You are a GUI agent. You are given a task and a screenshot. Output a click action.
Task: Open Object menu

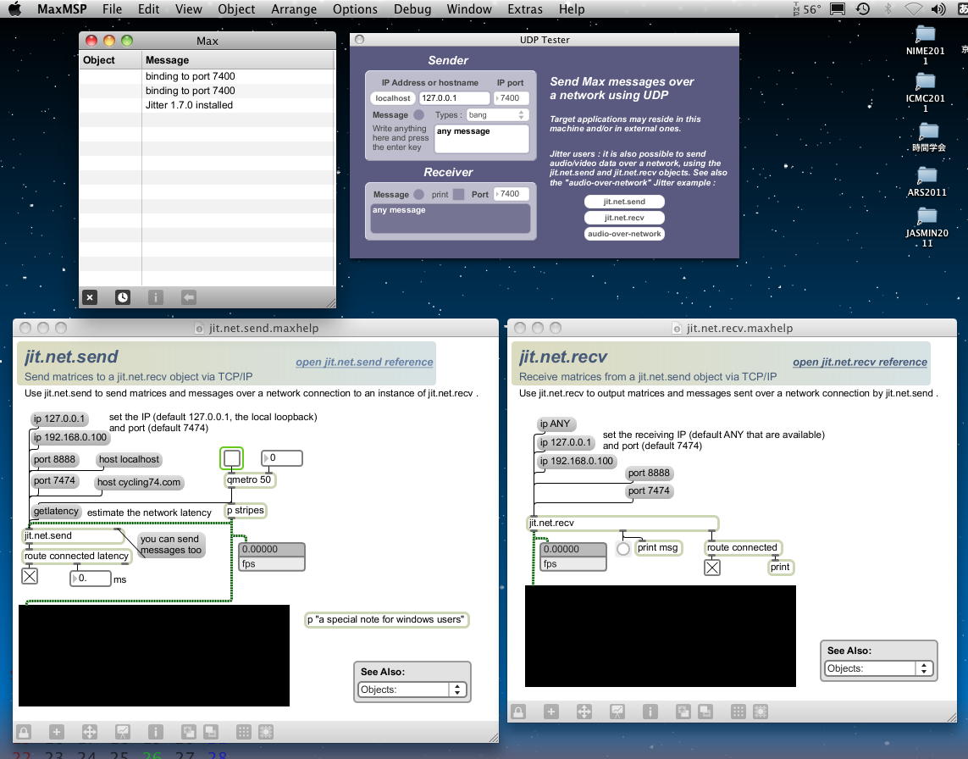tap(236, 8)
